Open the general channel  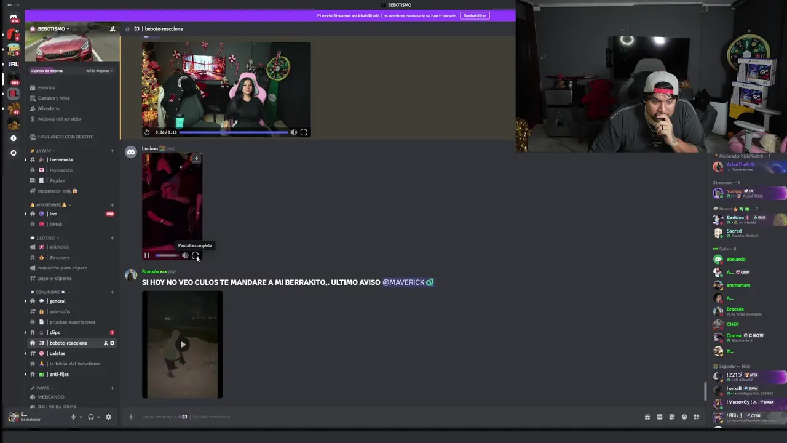tap(73, 301)
